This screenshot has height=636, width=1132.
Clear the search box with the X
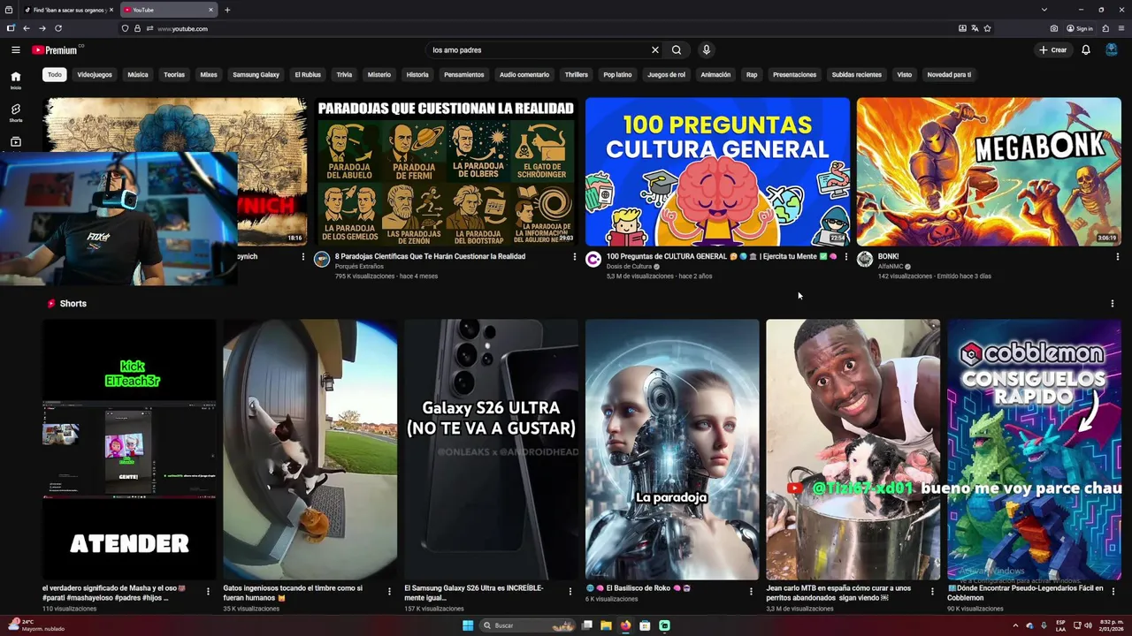coord(655,50)
